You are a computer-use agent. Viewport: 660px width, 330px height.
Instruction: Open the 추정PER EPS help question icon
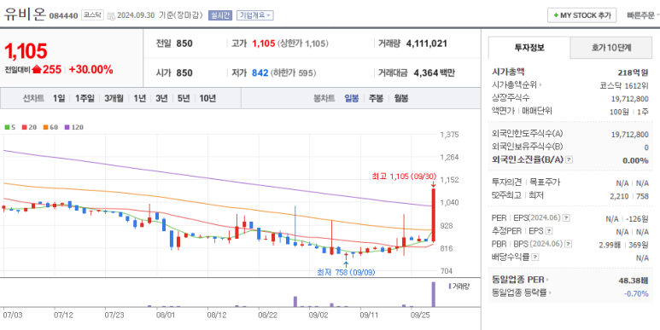coord(549,231)
